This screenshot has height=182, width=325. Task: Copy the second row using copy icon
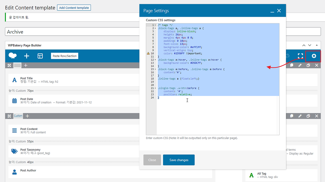coord(292,116)
